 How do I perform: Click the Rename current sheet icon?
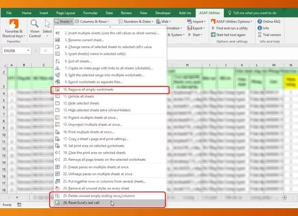tap(57, 40)
